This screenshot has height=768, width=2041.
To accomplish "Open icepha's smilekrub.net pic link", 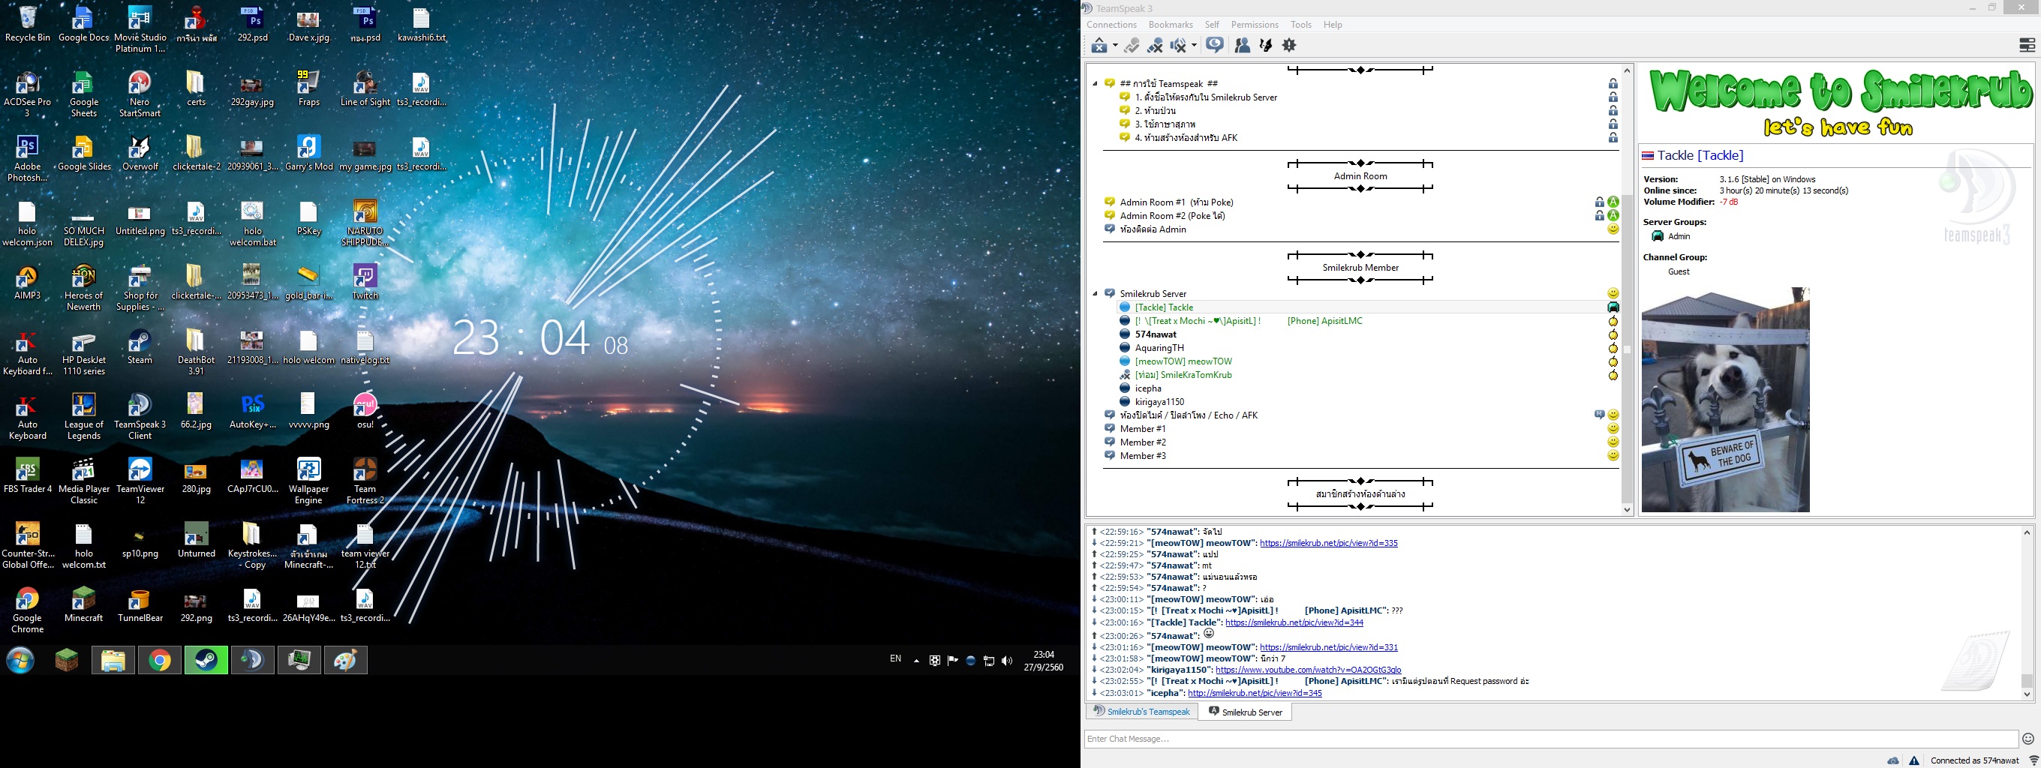I will coord(1254,693).
